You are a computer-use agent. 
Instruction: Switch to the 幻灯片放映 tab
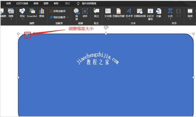(x=22, y=3)
